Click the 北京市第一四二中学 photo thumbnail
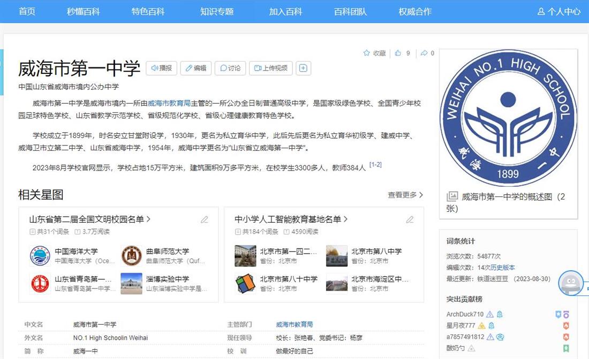The image size is (589, 359). pos(246,256)
